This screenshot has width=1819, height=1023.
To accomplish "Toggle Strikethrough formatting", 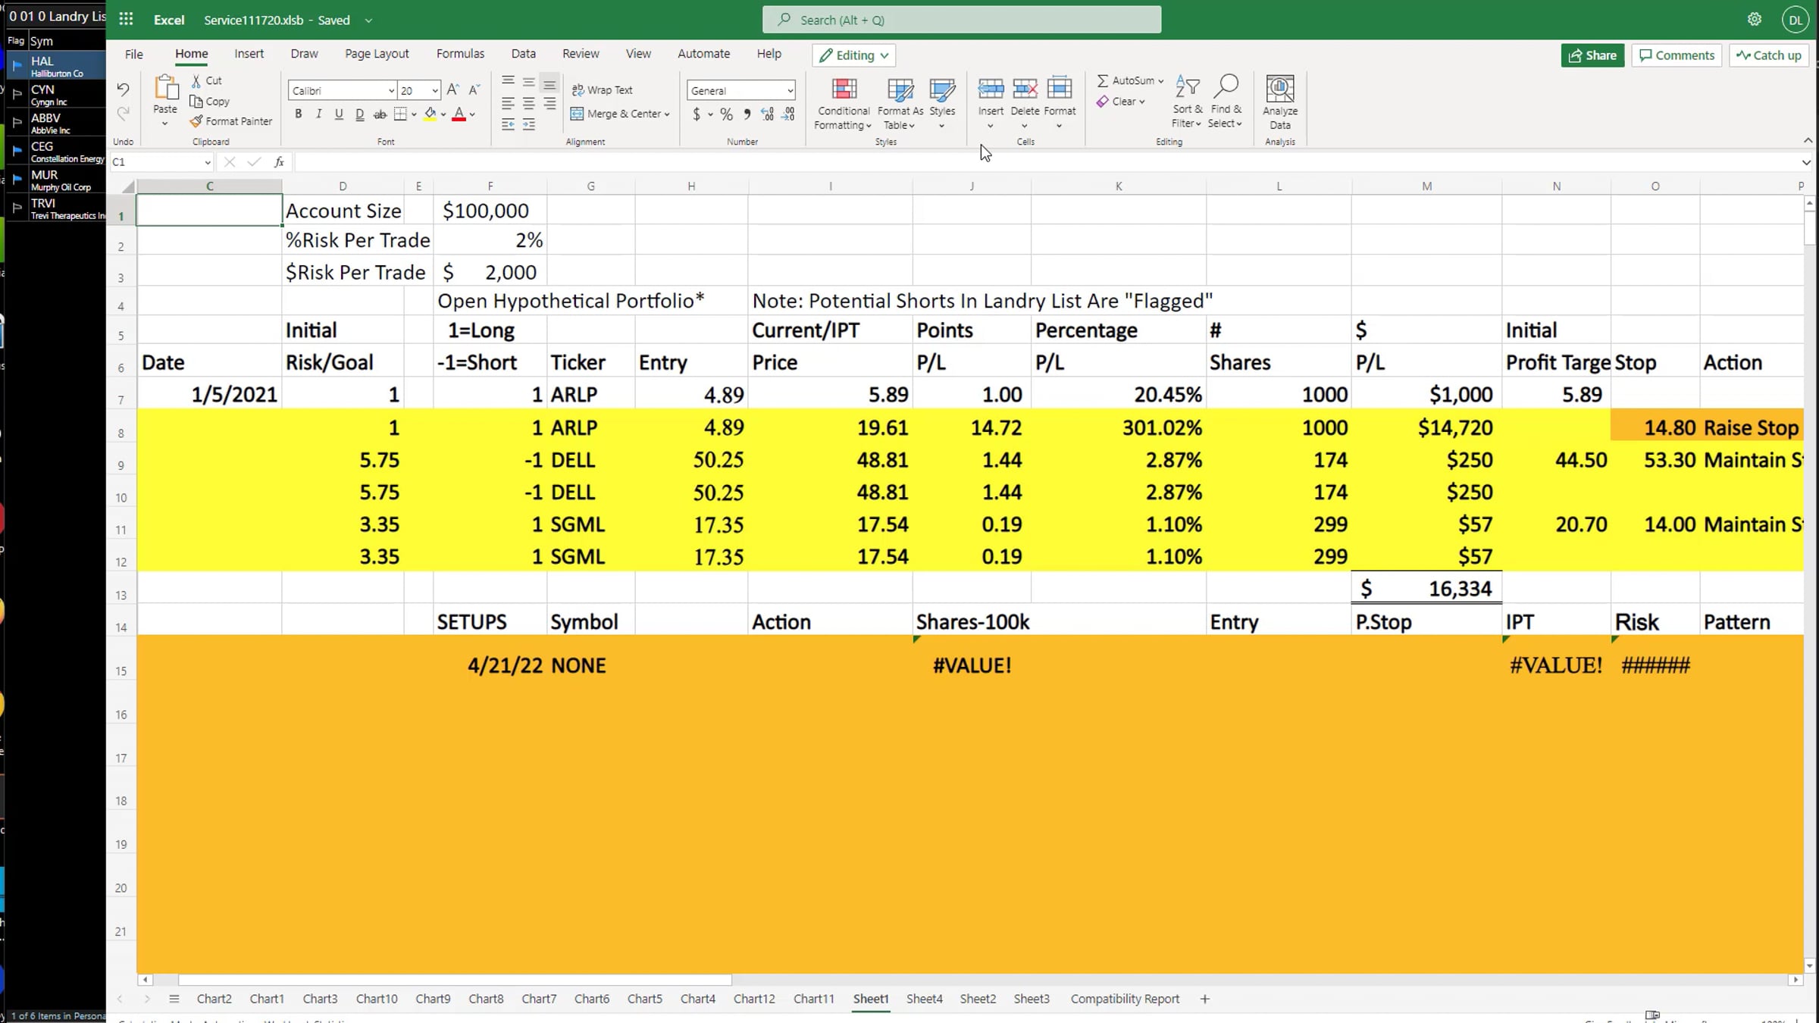I will point(380,114).
